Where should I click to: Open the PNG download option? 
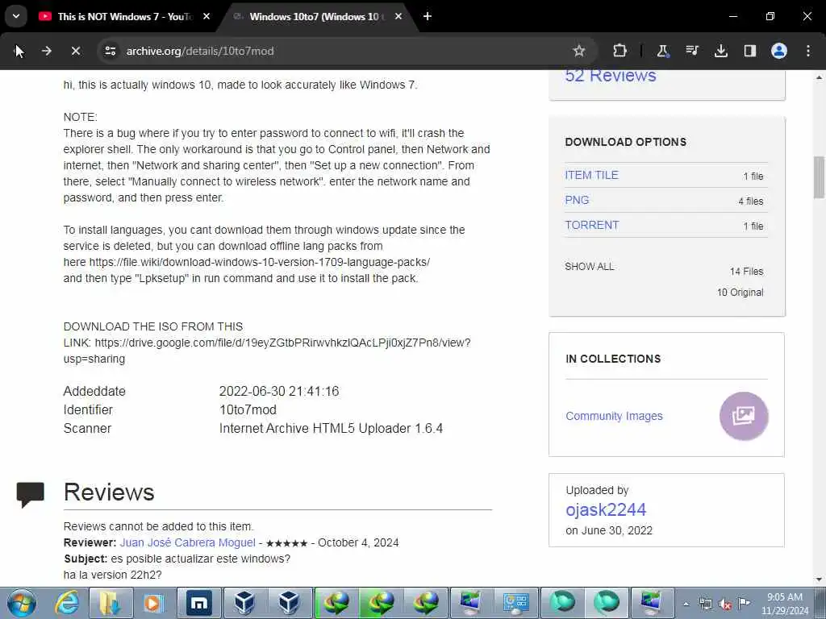(577, 200)
